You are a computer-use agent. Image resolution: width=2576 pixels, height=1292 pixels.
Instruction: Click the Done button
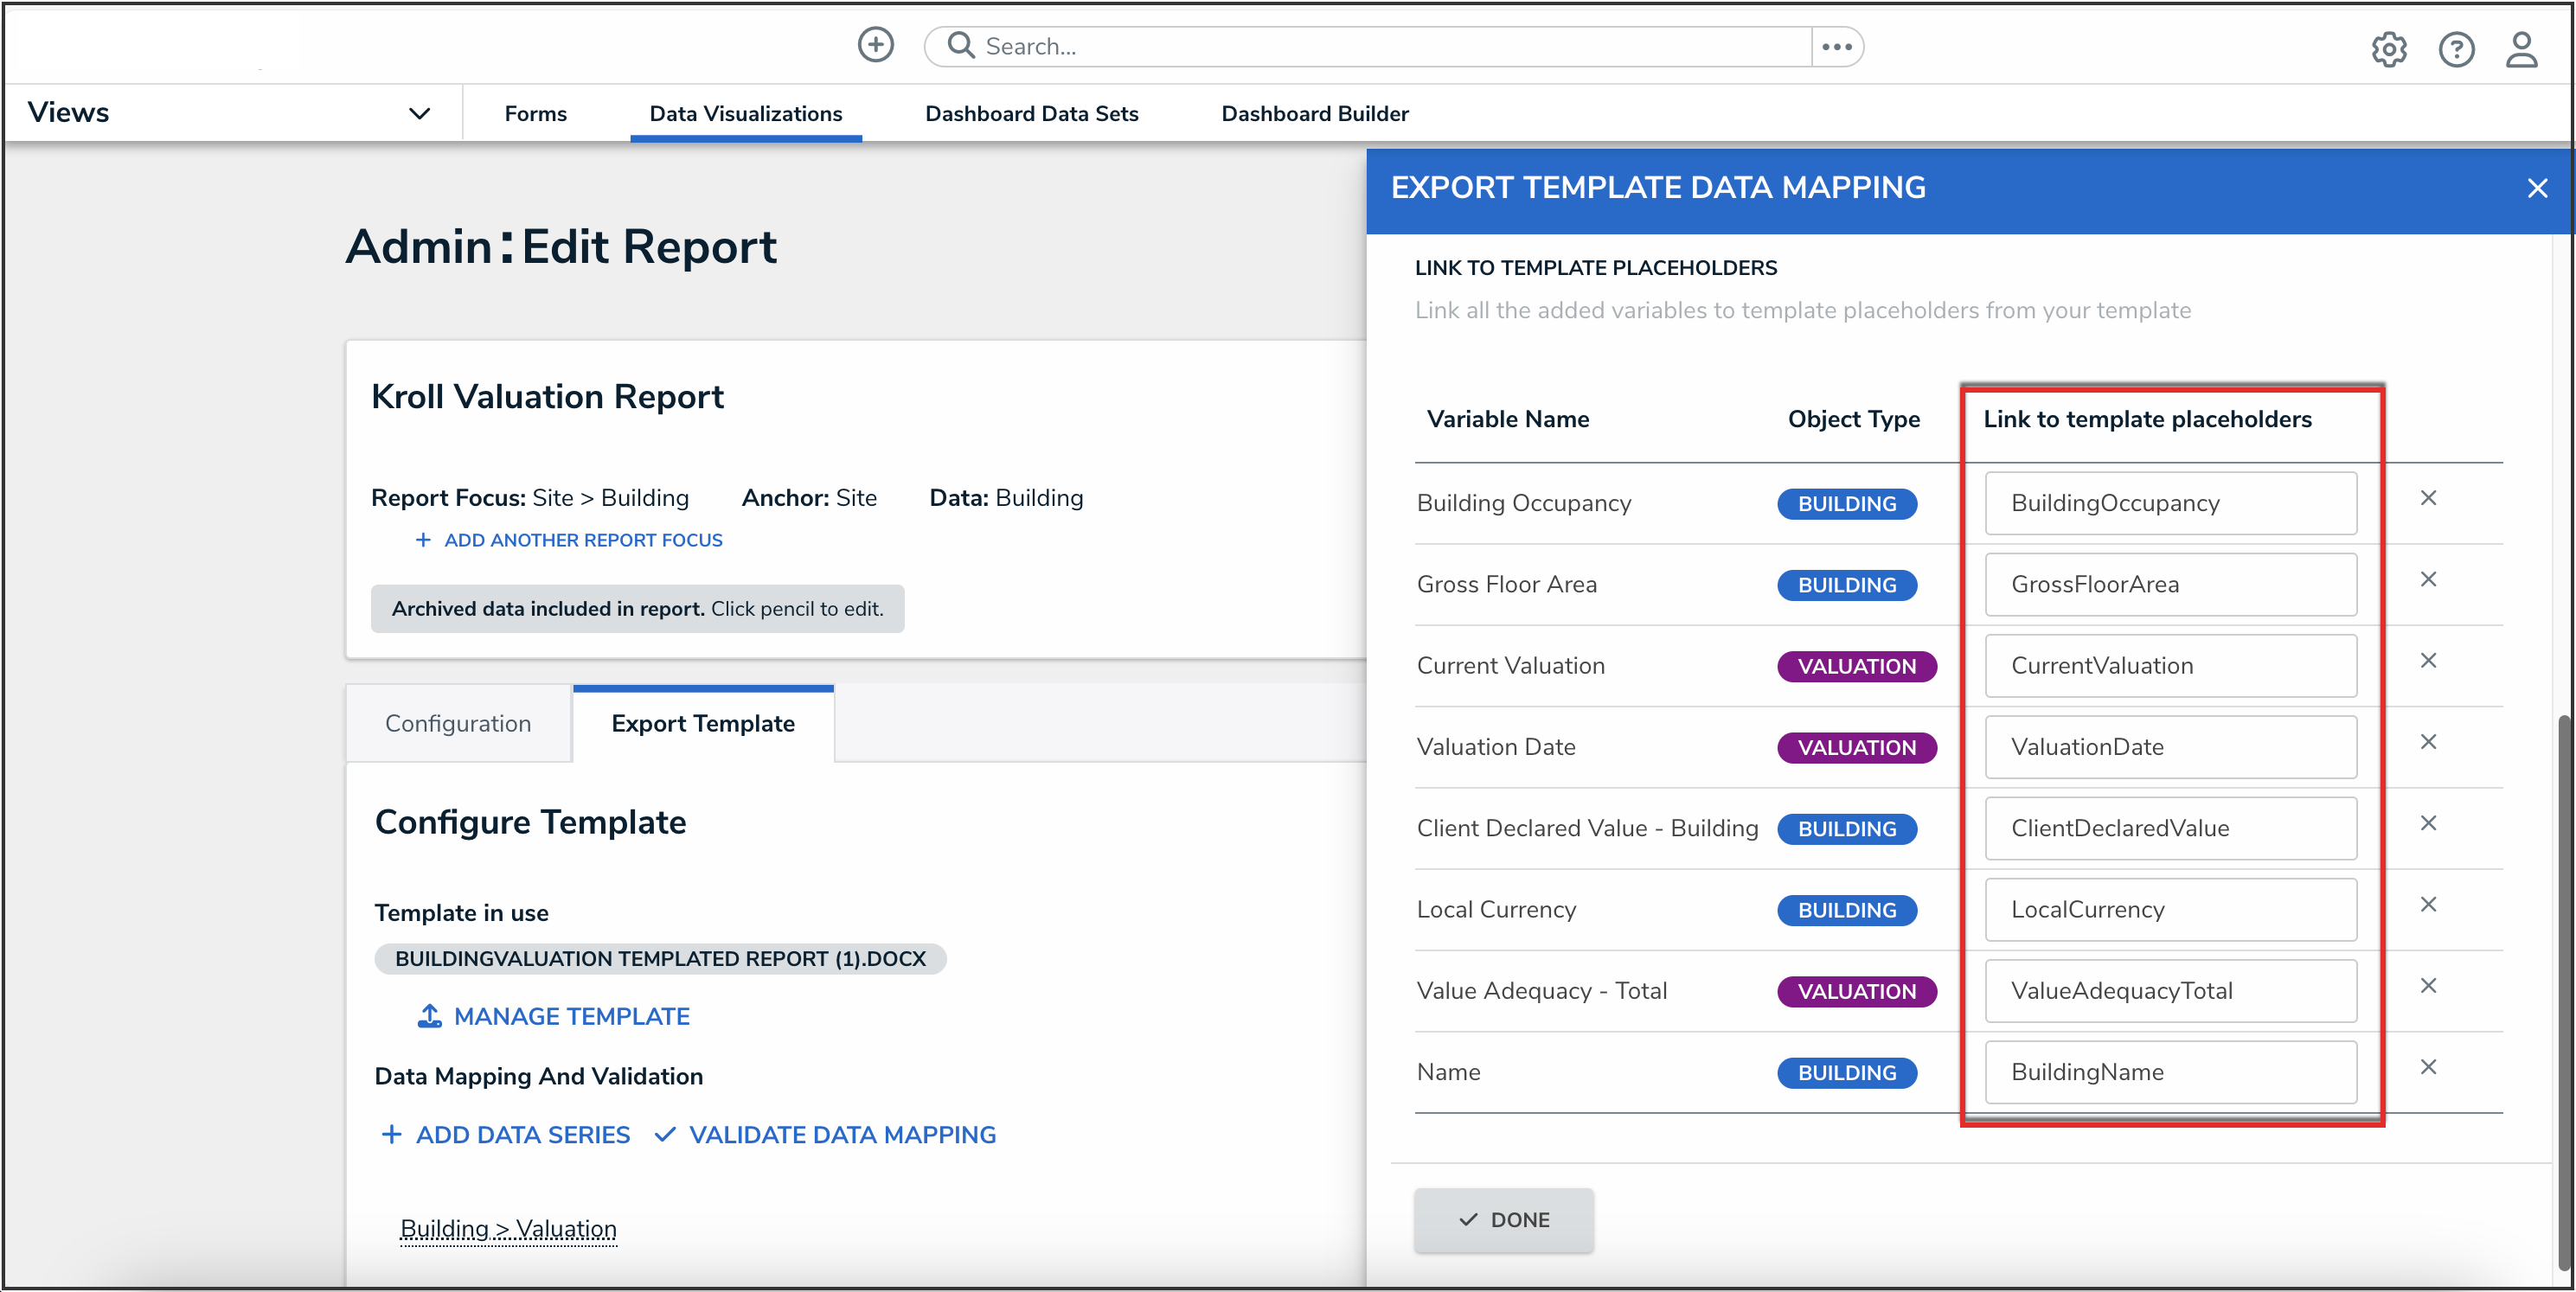1503,1219
